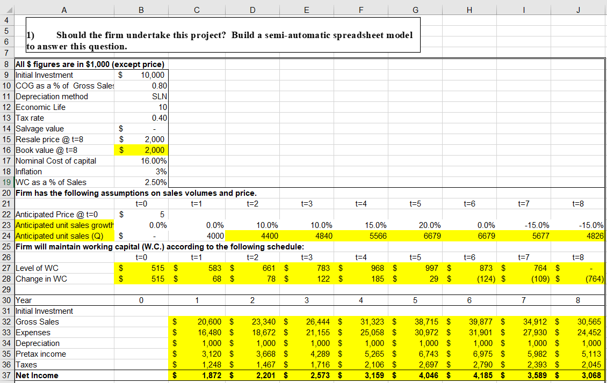Select column E header
The height and width of the screenshot is (383, 607).
click(x=306, y=9)
